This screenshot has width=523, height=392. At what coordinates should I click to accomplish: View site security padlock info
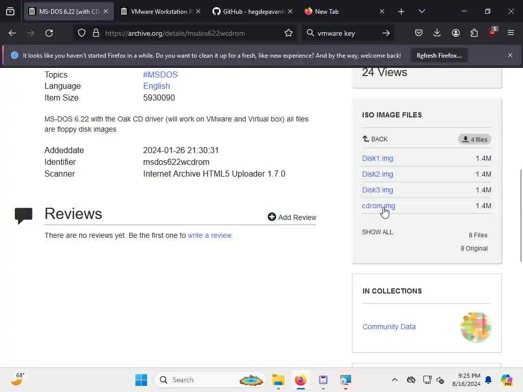click(x=96, y=33)
